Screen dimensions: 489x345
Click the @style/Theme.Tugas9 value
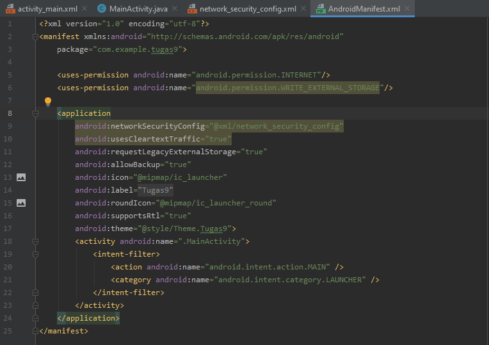(184, 229)
